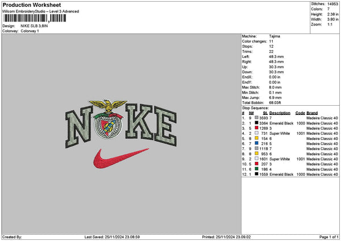Image resolution: width=341 pixels, height=241 pixels.
Task: Click the gray swatch in stop row 1
Action: [x=257, y=118]
